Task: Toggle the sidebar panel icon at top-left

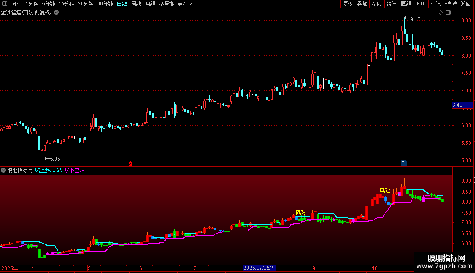Action: (x=5, y=4)
